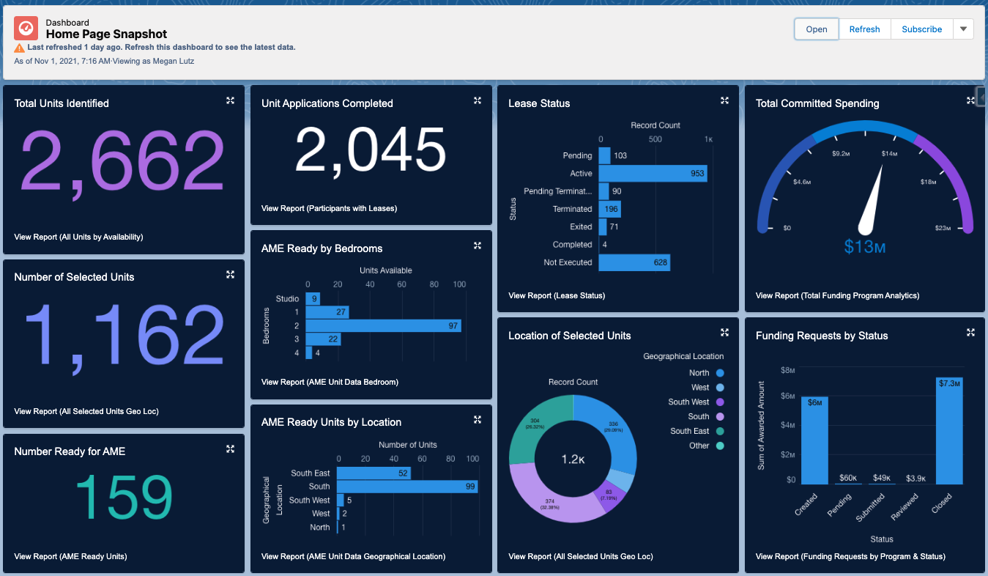This screenshot has width=988, height=576.
Task: Expand the Funding Requests by Status chart
Action: tap(971, 333)
